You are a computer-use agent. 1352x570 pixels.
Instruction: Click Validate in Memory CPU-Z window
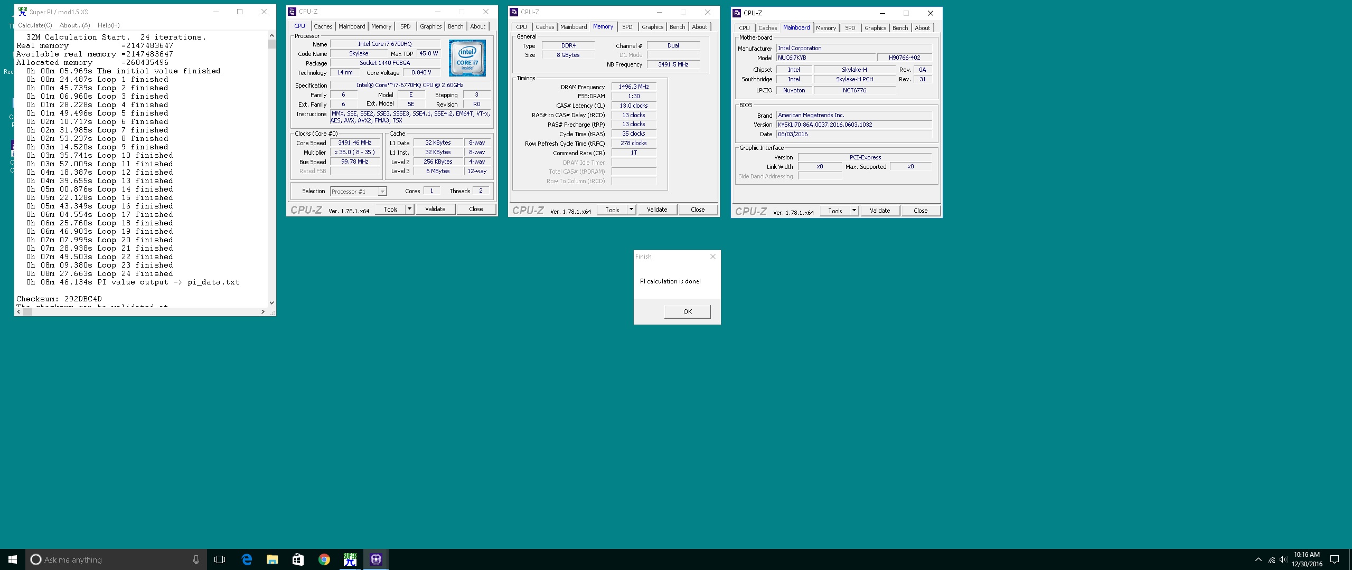pyautogui.click(x=657, y=210)
